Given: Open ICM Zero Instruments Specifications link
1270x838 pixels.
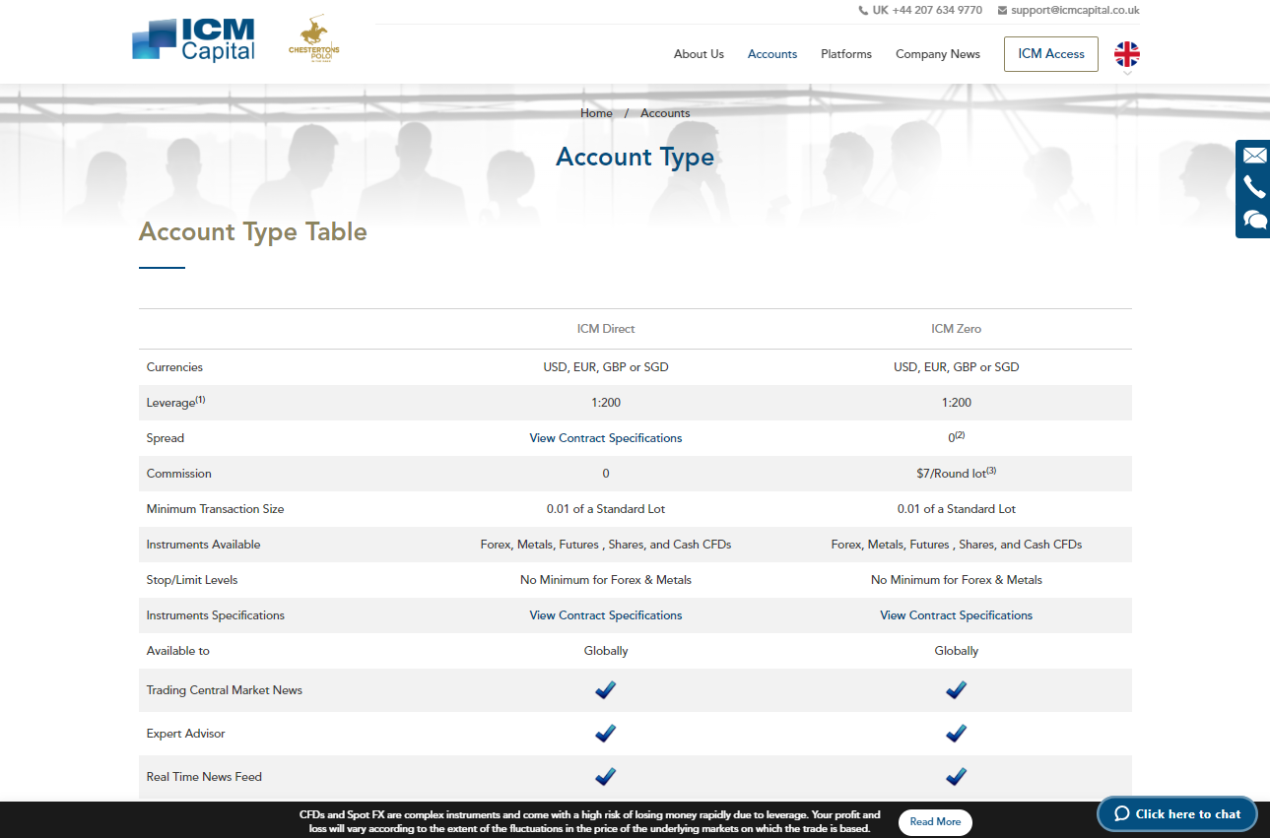Looking at the screenshot, I should point(956,615).
